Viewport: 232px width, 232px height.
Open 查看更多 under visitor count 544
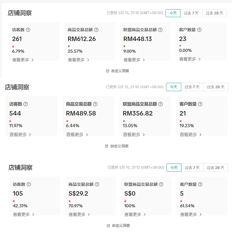(18, 135)
